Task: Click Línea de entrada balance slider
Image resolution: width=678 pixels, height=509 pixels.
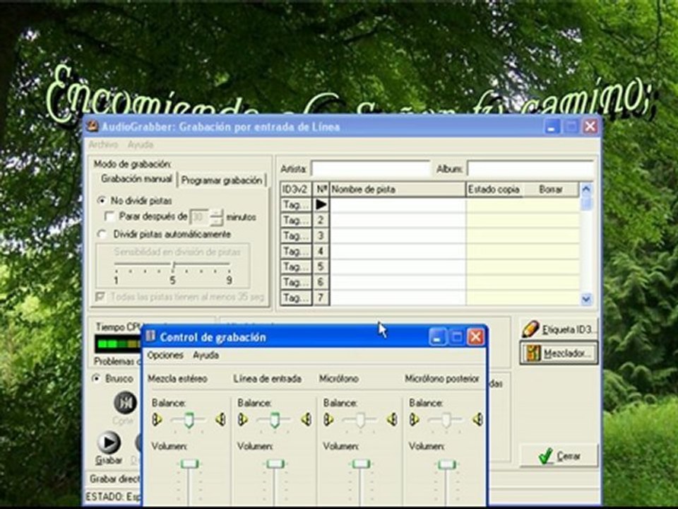Action: pyautogui.click(x=274, y=420)
